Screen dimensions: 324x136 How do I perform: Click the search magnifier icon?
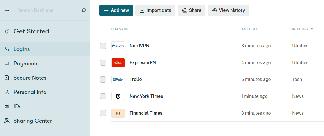[84, 10]
